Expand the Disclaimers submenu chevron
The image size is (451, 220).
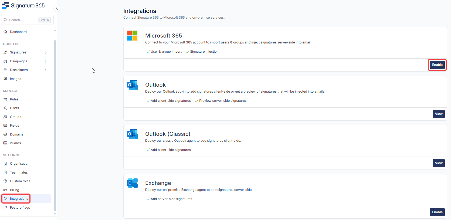pos(46,70)
